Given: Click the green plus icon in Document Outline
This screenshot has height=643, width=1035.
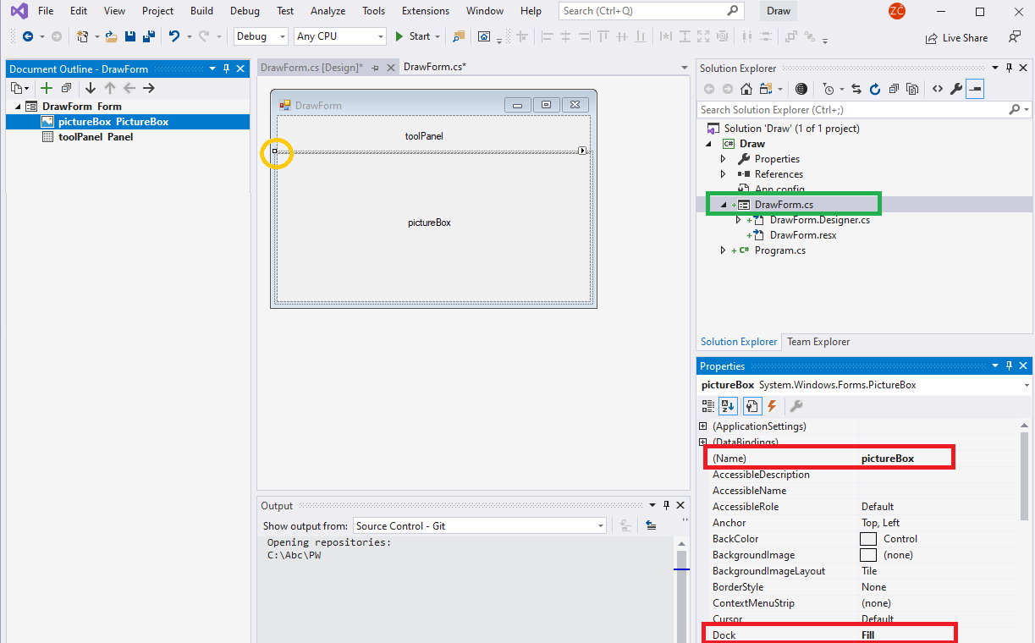Looking at the screenshot, I should (46, 88).
